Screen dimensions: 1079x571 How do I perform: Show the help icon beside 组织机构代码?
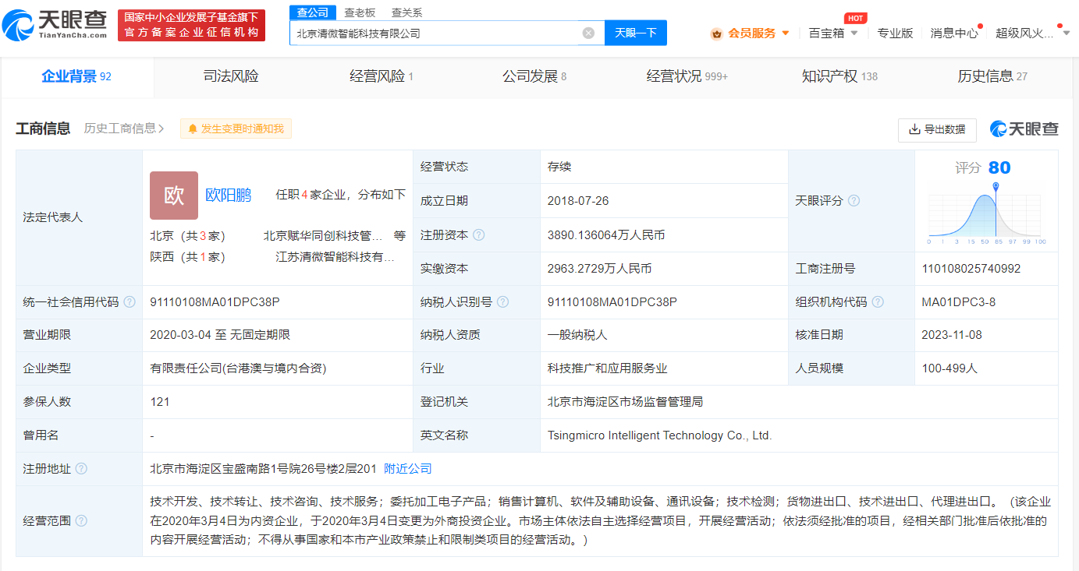[x=878, y=302]
